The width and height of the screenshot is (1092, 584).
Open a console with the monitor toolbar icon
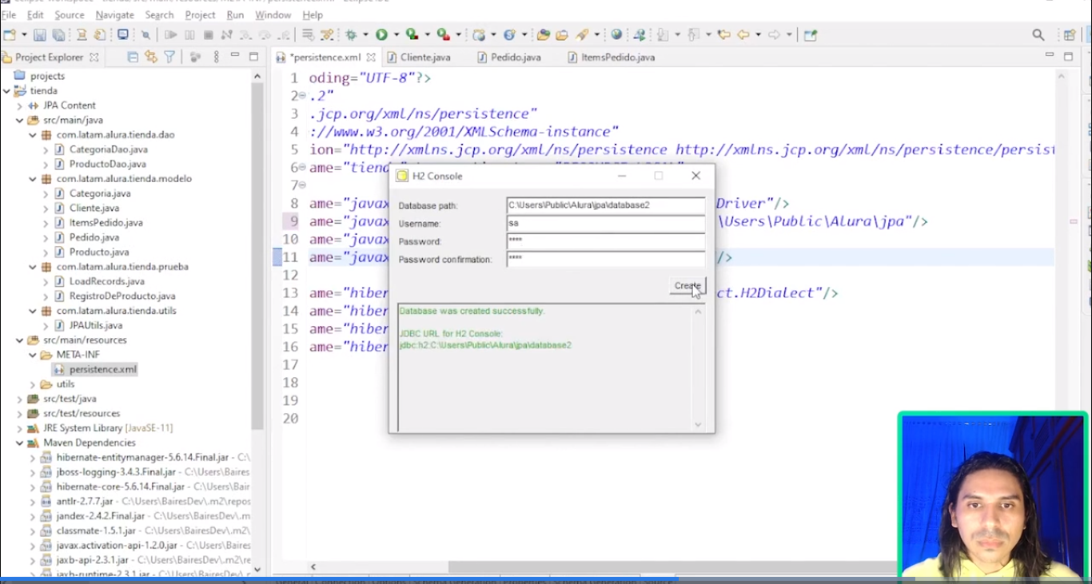point(123,35)
